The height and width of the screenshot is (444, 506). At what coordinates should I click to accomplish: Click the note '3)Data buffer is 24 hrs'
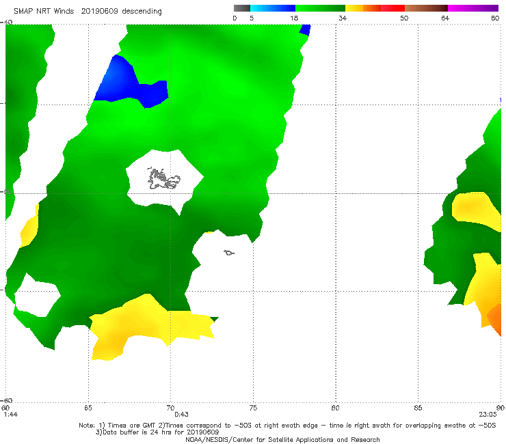coord(157,432)
